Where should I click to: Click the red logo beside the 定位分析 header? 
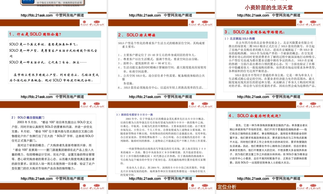[x=308, y=187]
